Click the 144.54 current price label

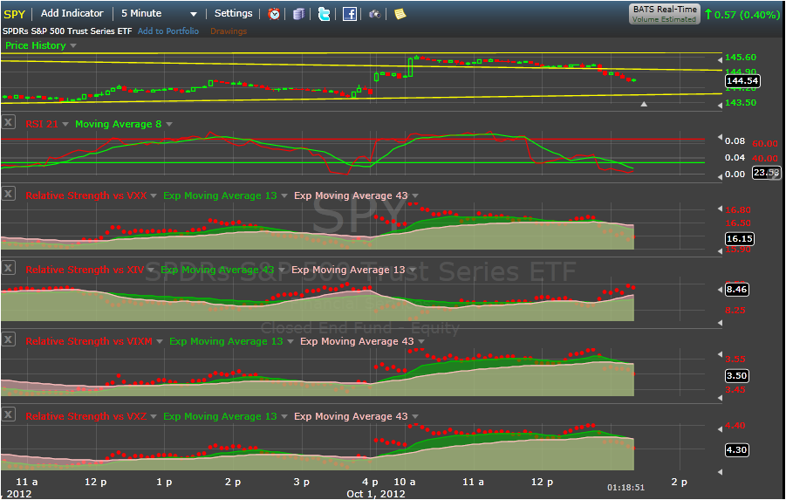pos(742,81)
